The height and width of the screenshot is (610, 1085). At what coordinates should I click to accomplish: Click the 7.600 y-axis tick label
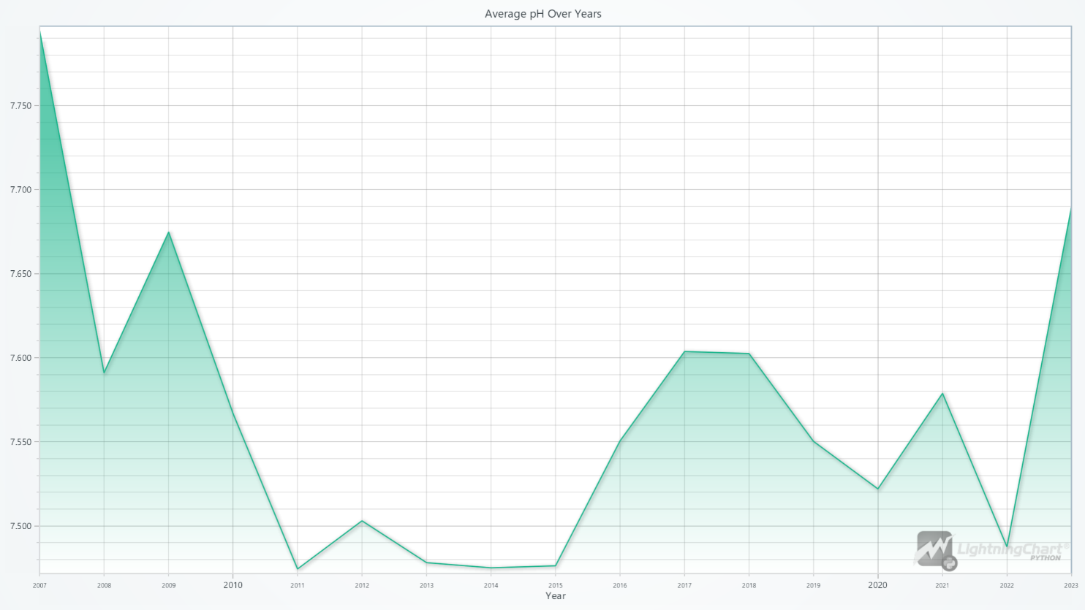pyautogui.click(x=20, y=358)
